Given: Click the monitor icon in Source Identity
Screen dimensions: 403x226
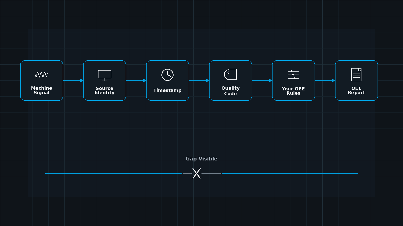Looking at the screenshot, I should coord(105,75).
